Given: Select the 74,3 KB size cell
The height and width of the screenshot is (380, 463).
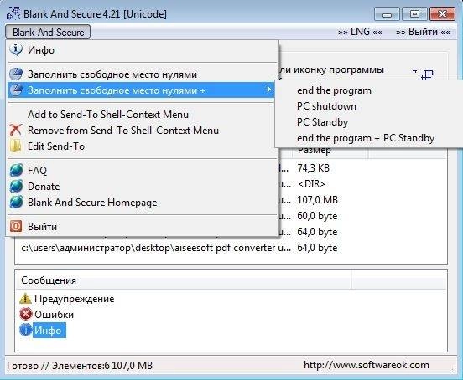Looking at the screenshot, I should tap(313, 168).
